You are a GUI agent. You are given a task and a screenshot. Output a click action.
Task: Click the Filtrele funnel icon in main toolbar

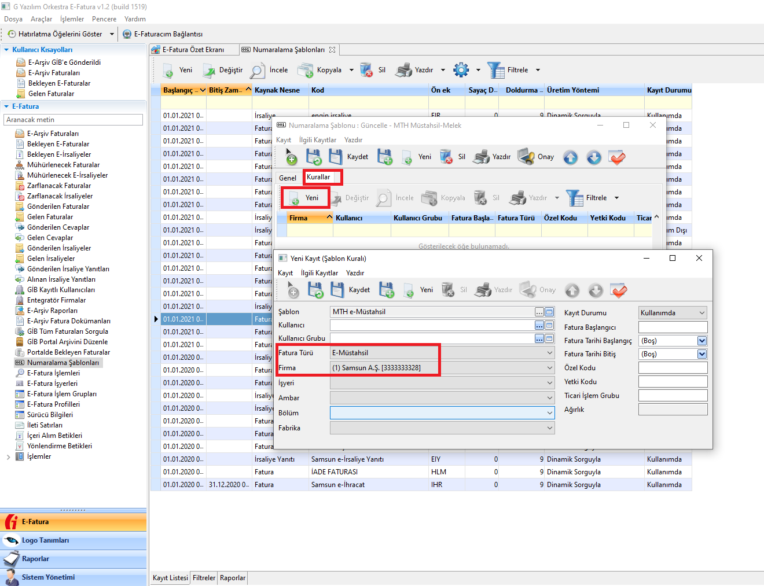coord(496,70)
